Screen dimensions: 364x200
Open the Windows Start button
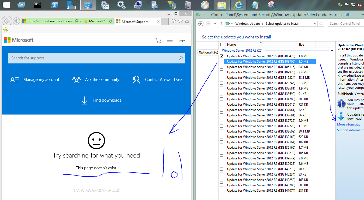(6, 5)
